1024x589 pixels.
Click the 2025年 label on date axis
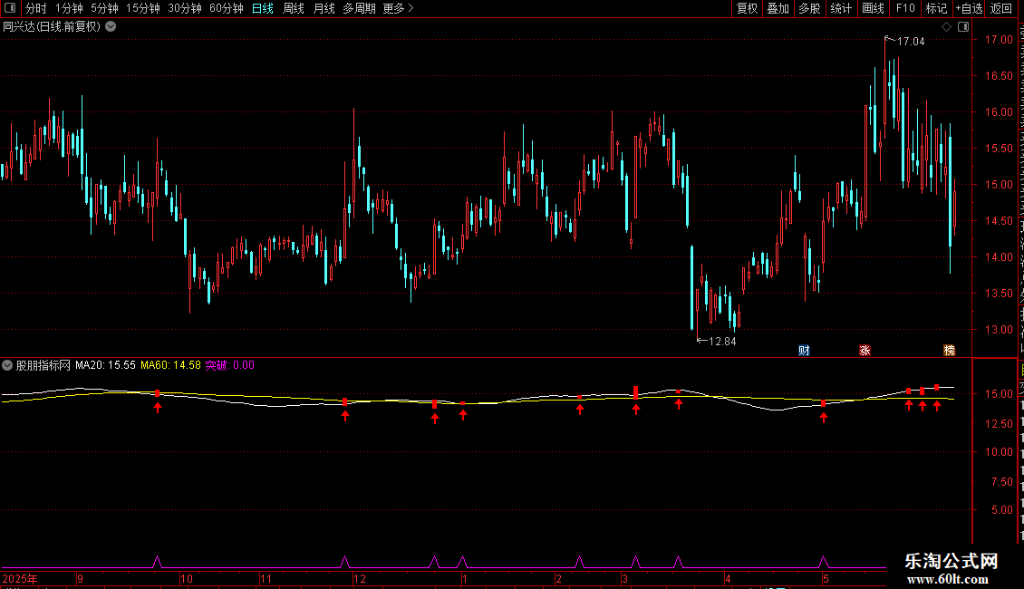coord(20,578)
